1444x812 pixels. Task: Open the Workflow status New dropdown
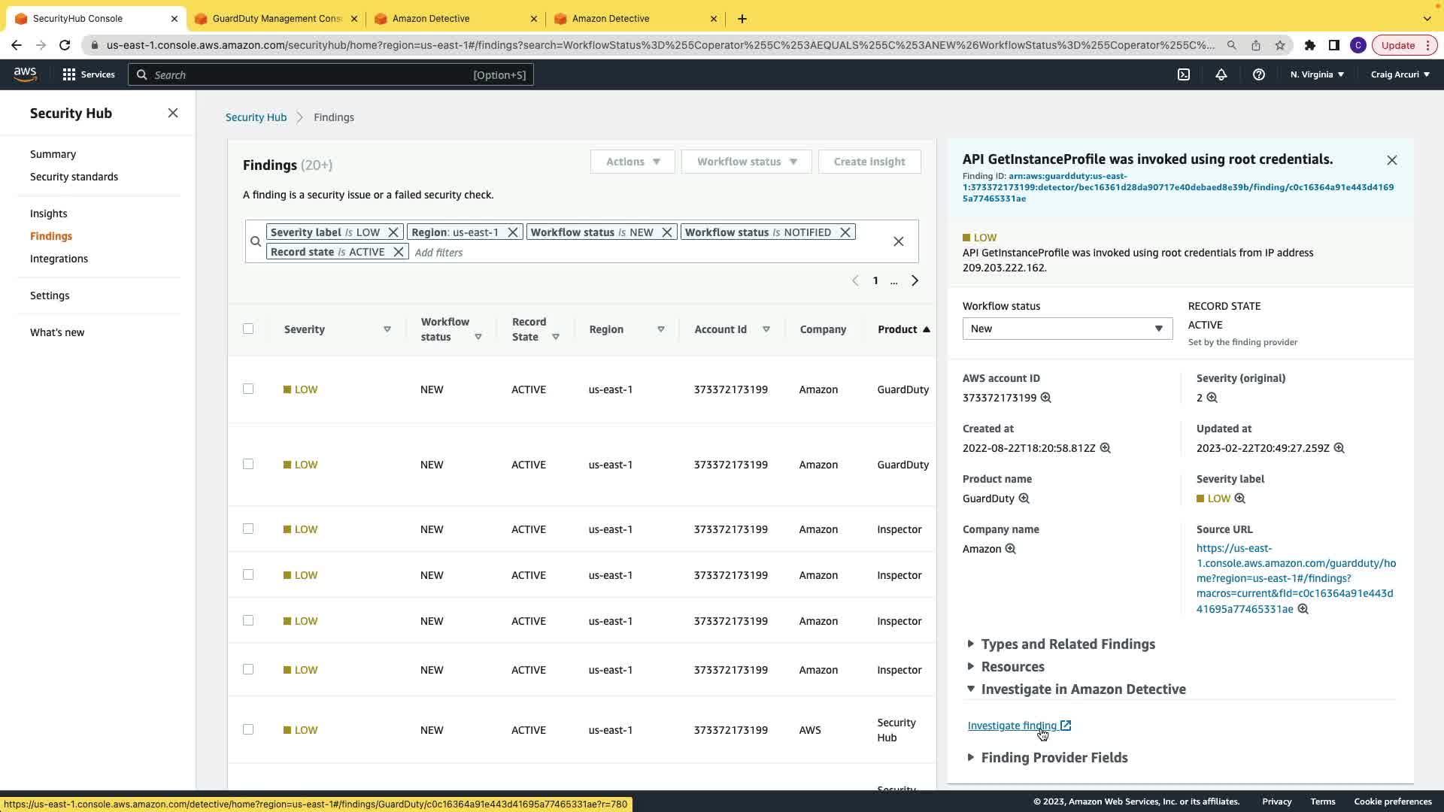(x=1066, y=329)
